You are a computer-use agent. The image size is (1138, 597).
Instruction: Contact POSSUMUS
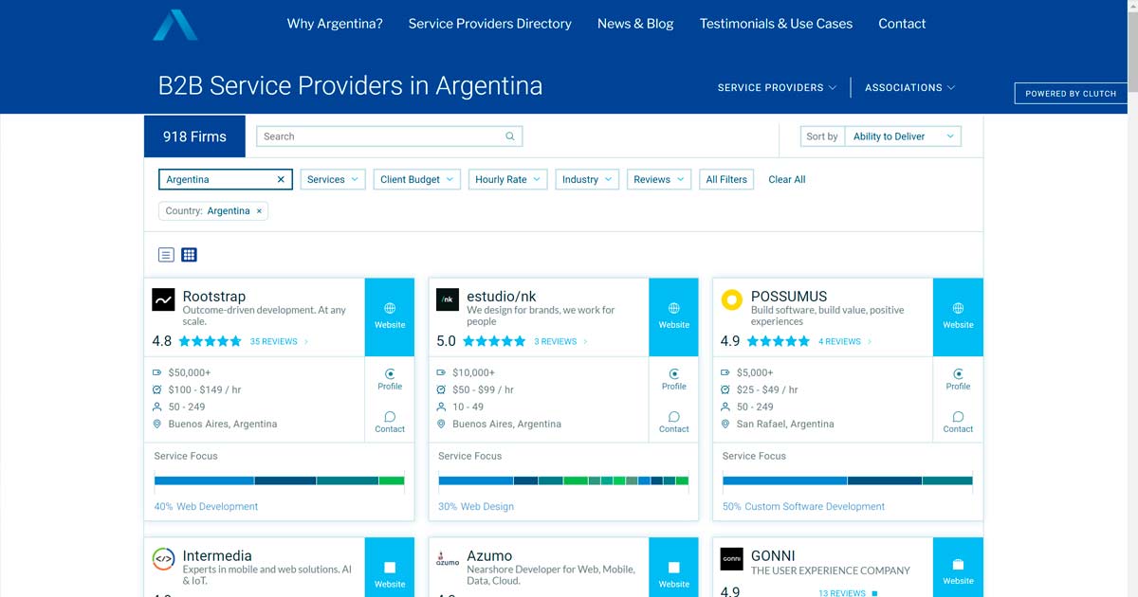pyautogui.click(x=958, y=422)
